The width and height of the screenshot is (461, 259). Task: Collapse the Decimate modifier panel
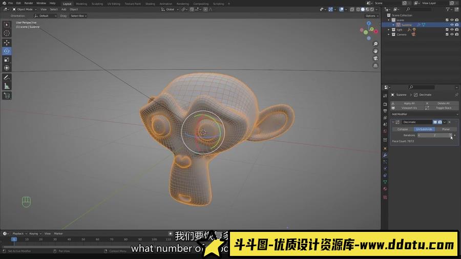point(393,122)
